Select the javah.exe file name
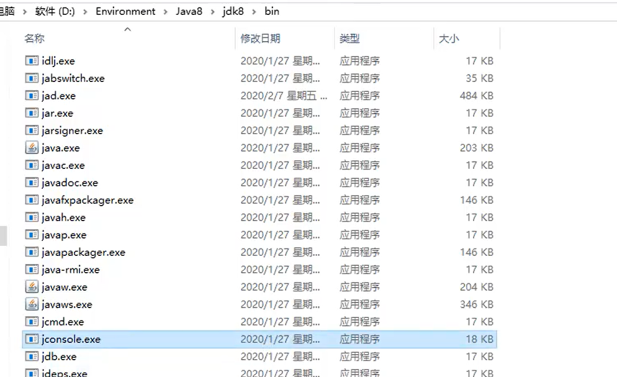The image size is (617, 377). coord(64,217)
